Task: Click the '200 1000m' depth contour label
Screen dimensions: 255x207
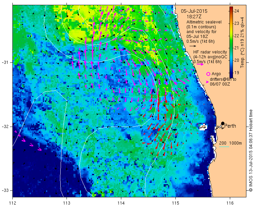Action: [231, 143]
